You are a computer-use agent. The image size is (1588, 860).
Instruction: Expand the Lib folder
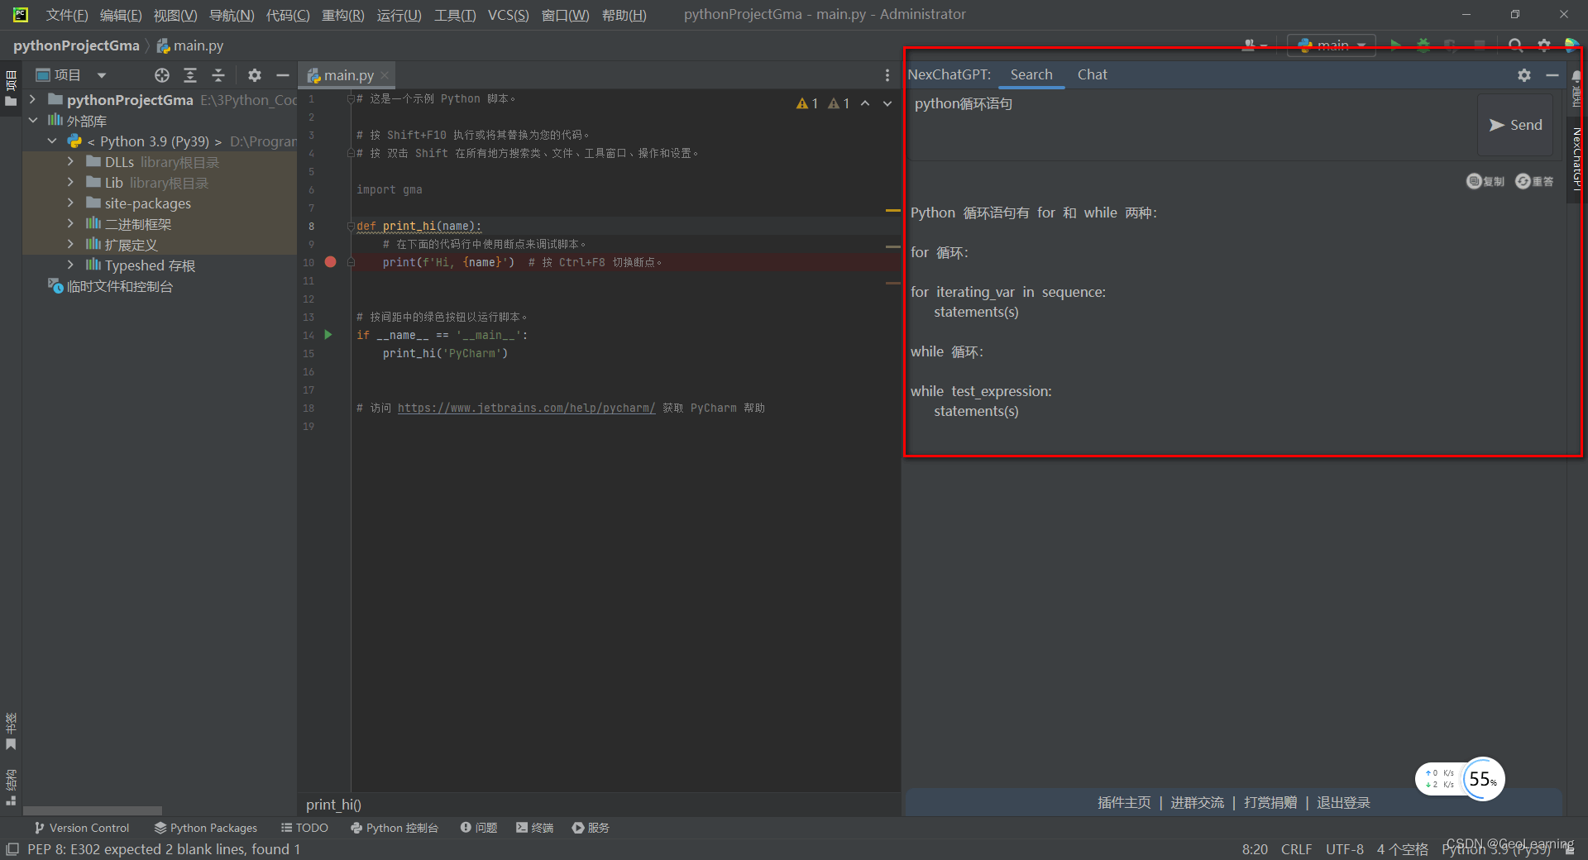71,183
